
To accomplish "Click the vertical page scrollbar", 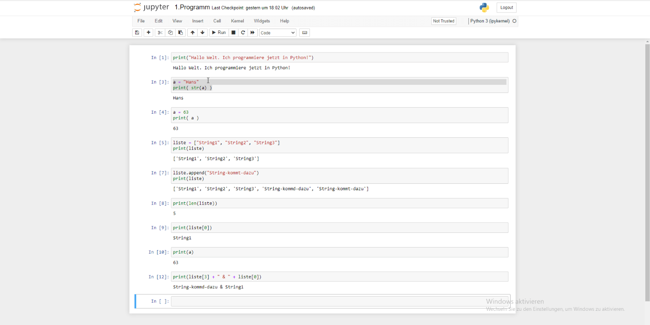I will [647, 172].
